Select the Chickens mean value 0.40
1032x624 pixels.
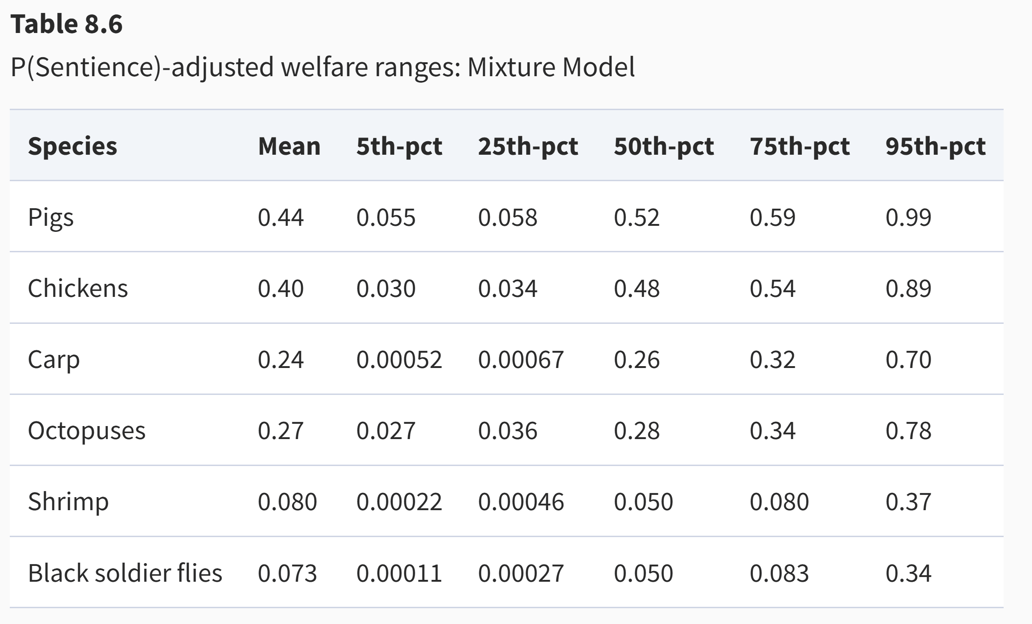(x=281, y=288)
